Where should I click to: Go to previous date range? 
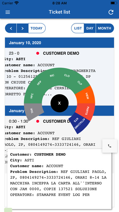[x=11, y=28]
